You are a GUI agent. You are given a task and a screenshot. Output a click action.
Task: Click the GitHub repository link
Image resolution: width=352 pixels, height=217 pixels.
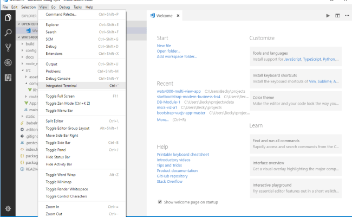pyautogui.click(x=172, y=176)
